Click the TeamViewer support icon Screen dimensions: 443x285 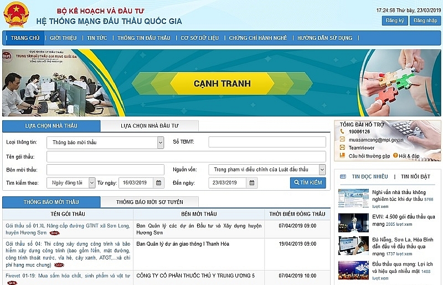(342, 148)
